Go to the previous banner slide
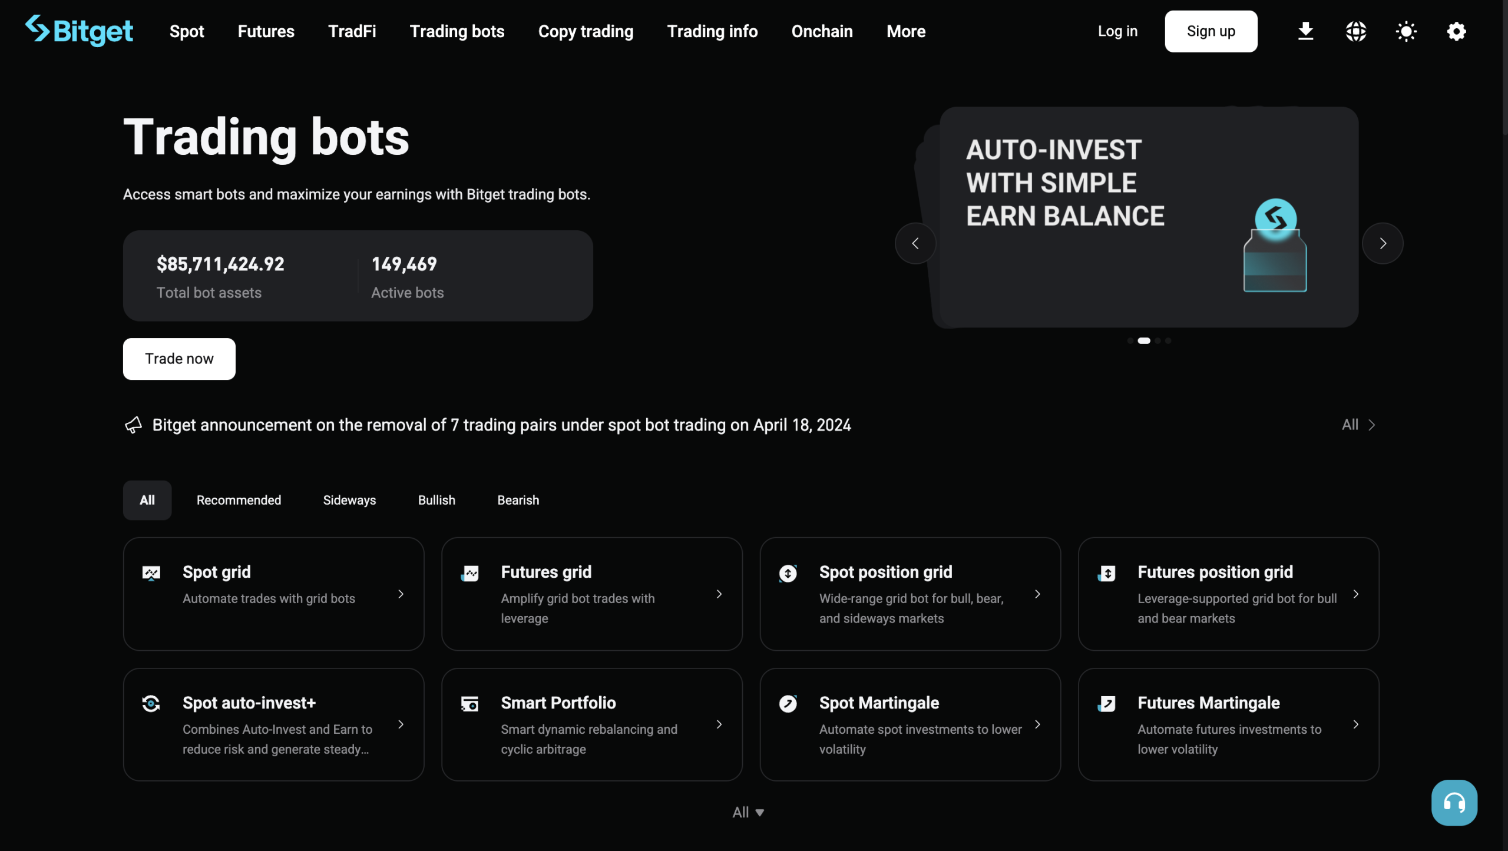Image resolution: width=1508 pixels, height=851 pixels. (915, 243)
